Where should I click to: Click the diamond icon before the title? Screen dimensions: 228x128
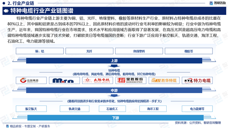(x=6, y=11)
